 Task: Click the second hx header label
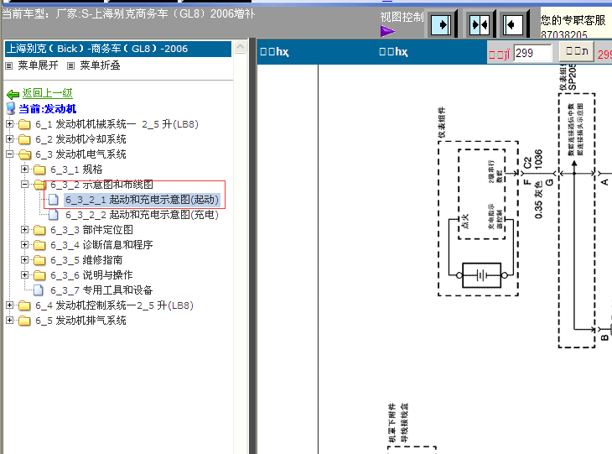[x=393, y=51]
